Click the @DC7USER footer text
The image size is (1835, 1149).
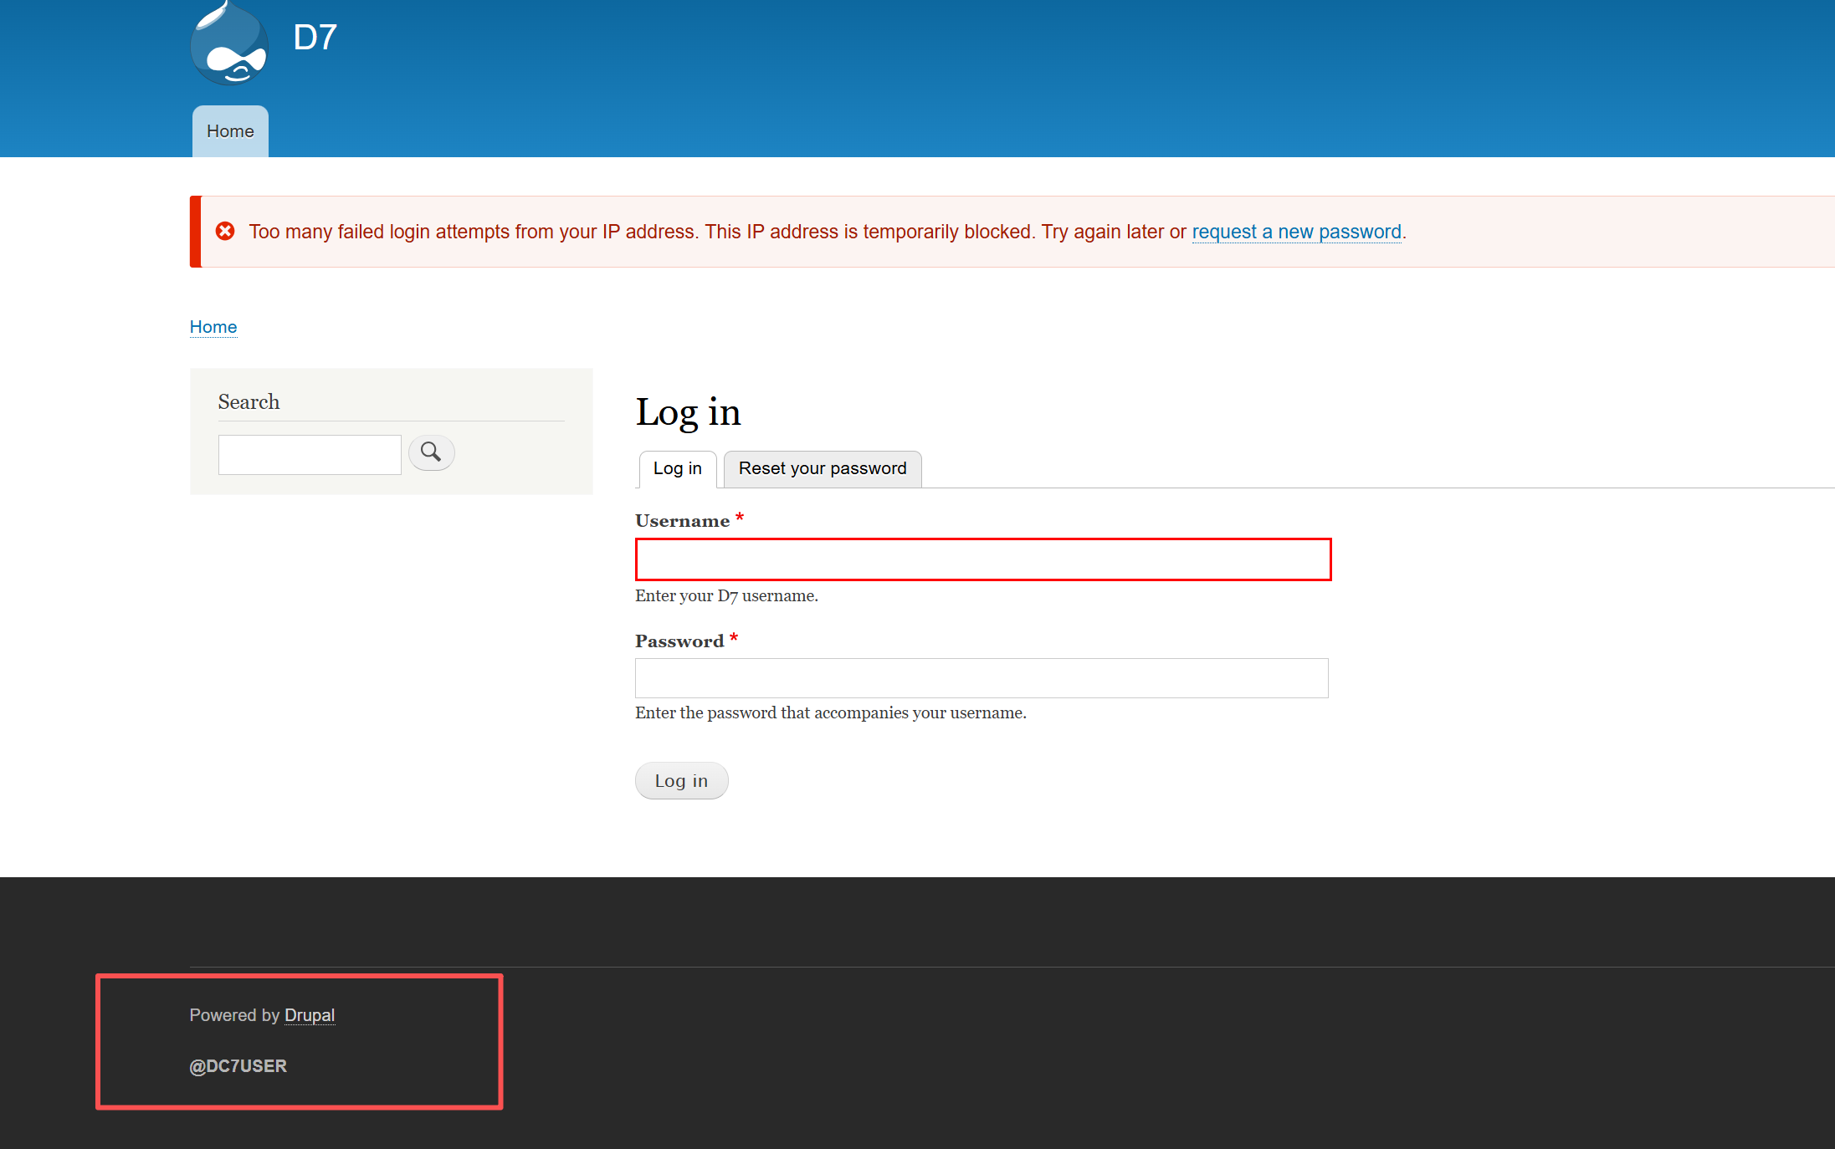[x=238, y=1066]
